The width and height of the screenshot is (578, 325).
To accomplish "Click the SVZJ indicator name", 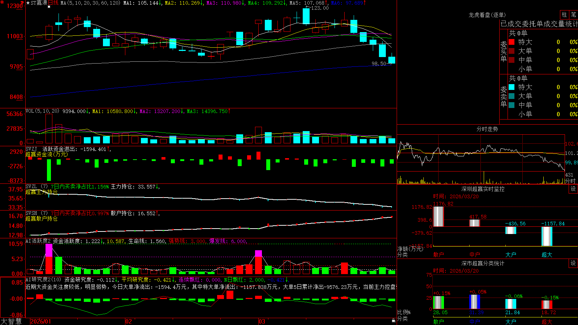I will [x=31, y=149].
